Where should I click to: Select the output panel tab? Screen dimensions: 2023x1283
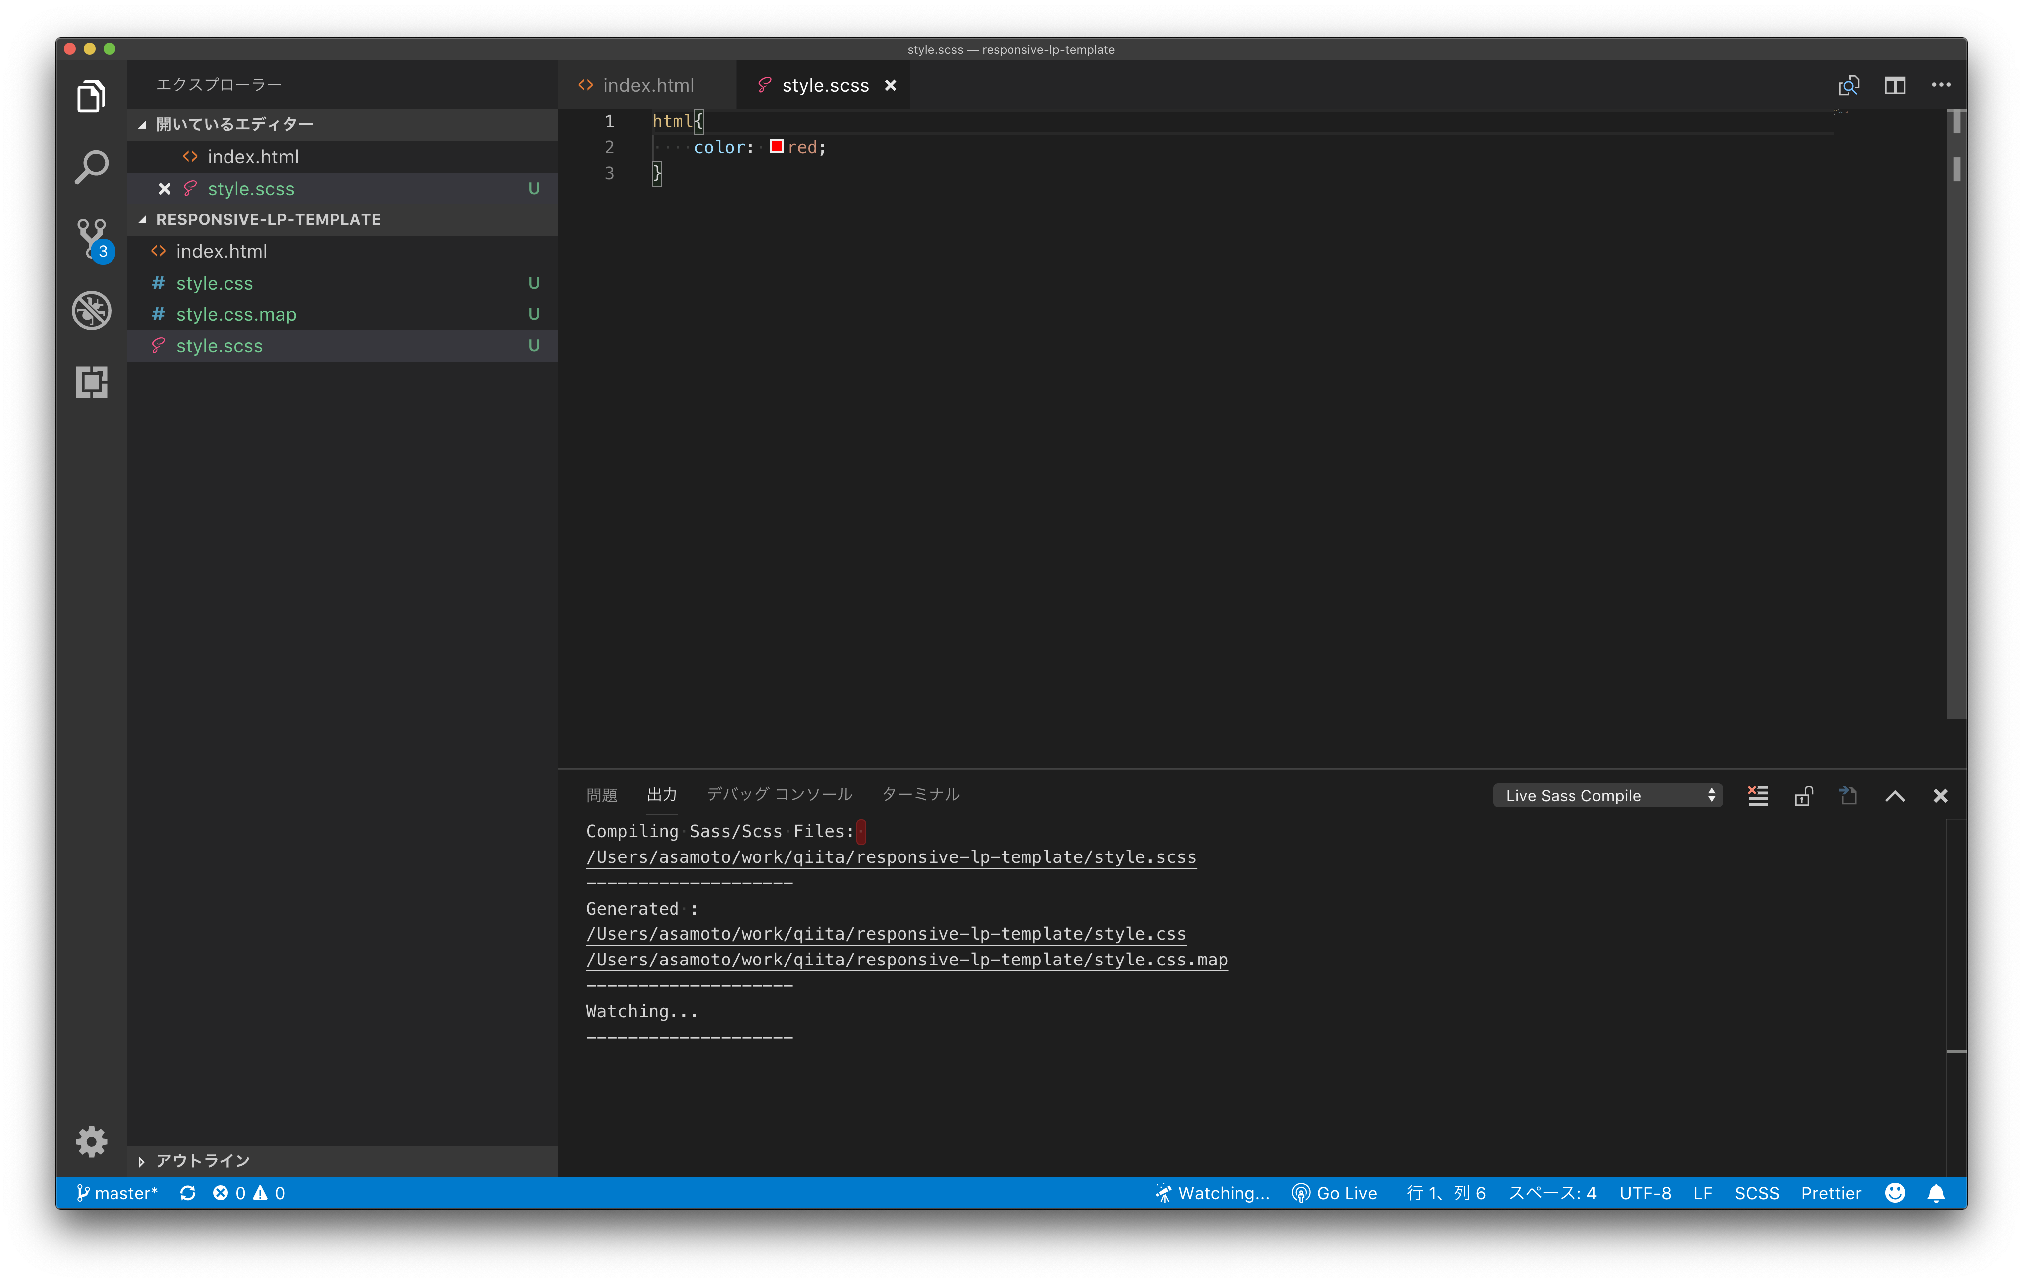(x=662, y=794)
